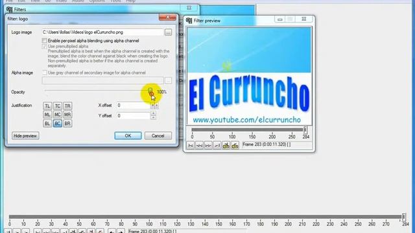Image resolution: width=415 pixels, height=233 pixels.
Task: Click the Opacity slider handle
Action: 150,91
